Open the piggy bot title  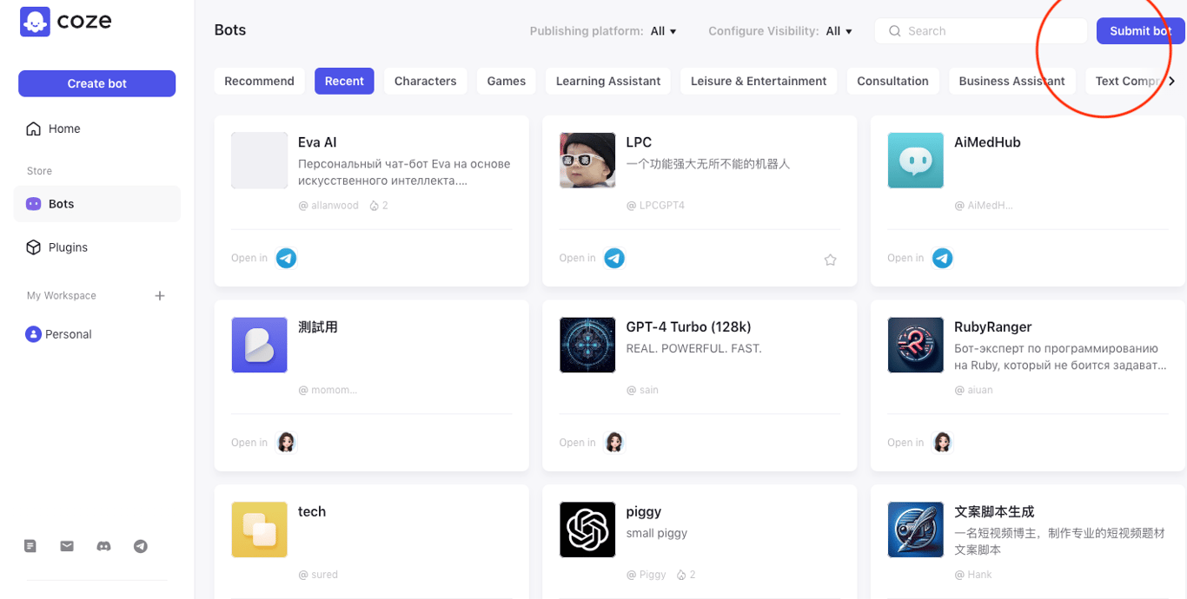(644, 512)
